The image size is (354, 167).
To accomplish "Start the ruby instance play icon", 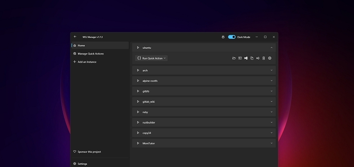I will tap(138, 112).
